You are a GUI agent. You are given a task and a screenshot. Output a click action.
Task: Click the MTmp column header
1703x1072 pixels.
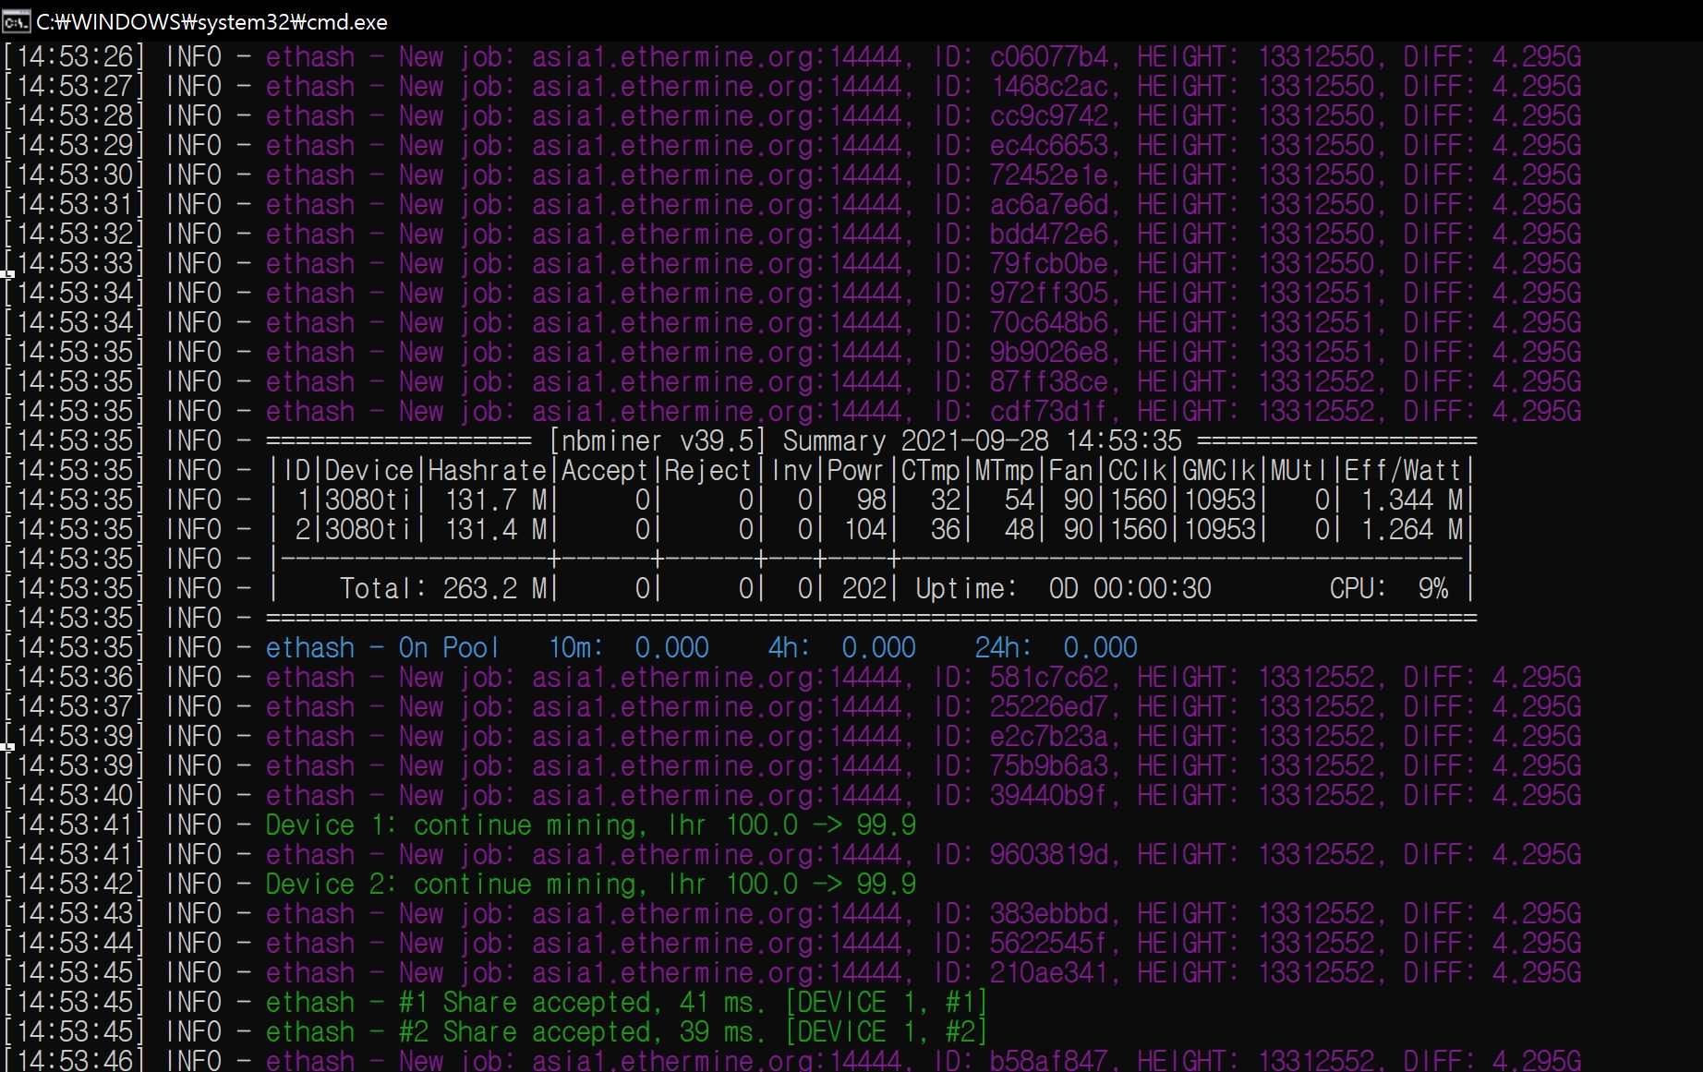click(1004, 471)
